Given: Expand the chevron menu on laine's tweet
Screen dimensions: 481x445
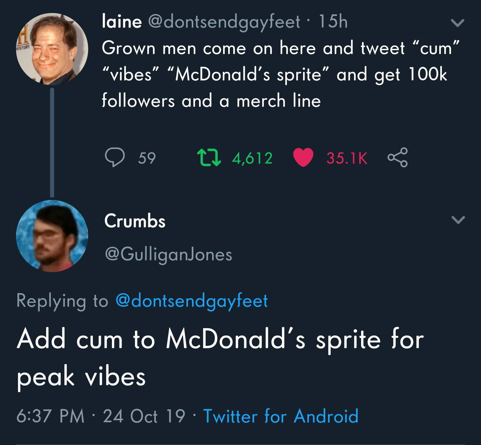Looking at the screenshot, I should (x=457, y=23).
